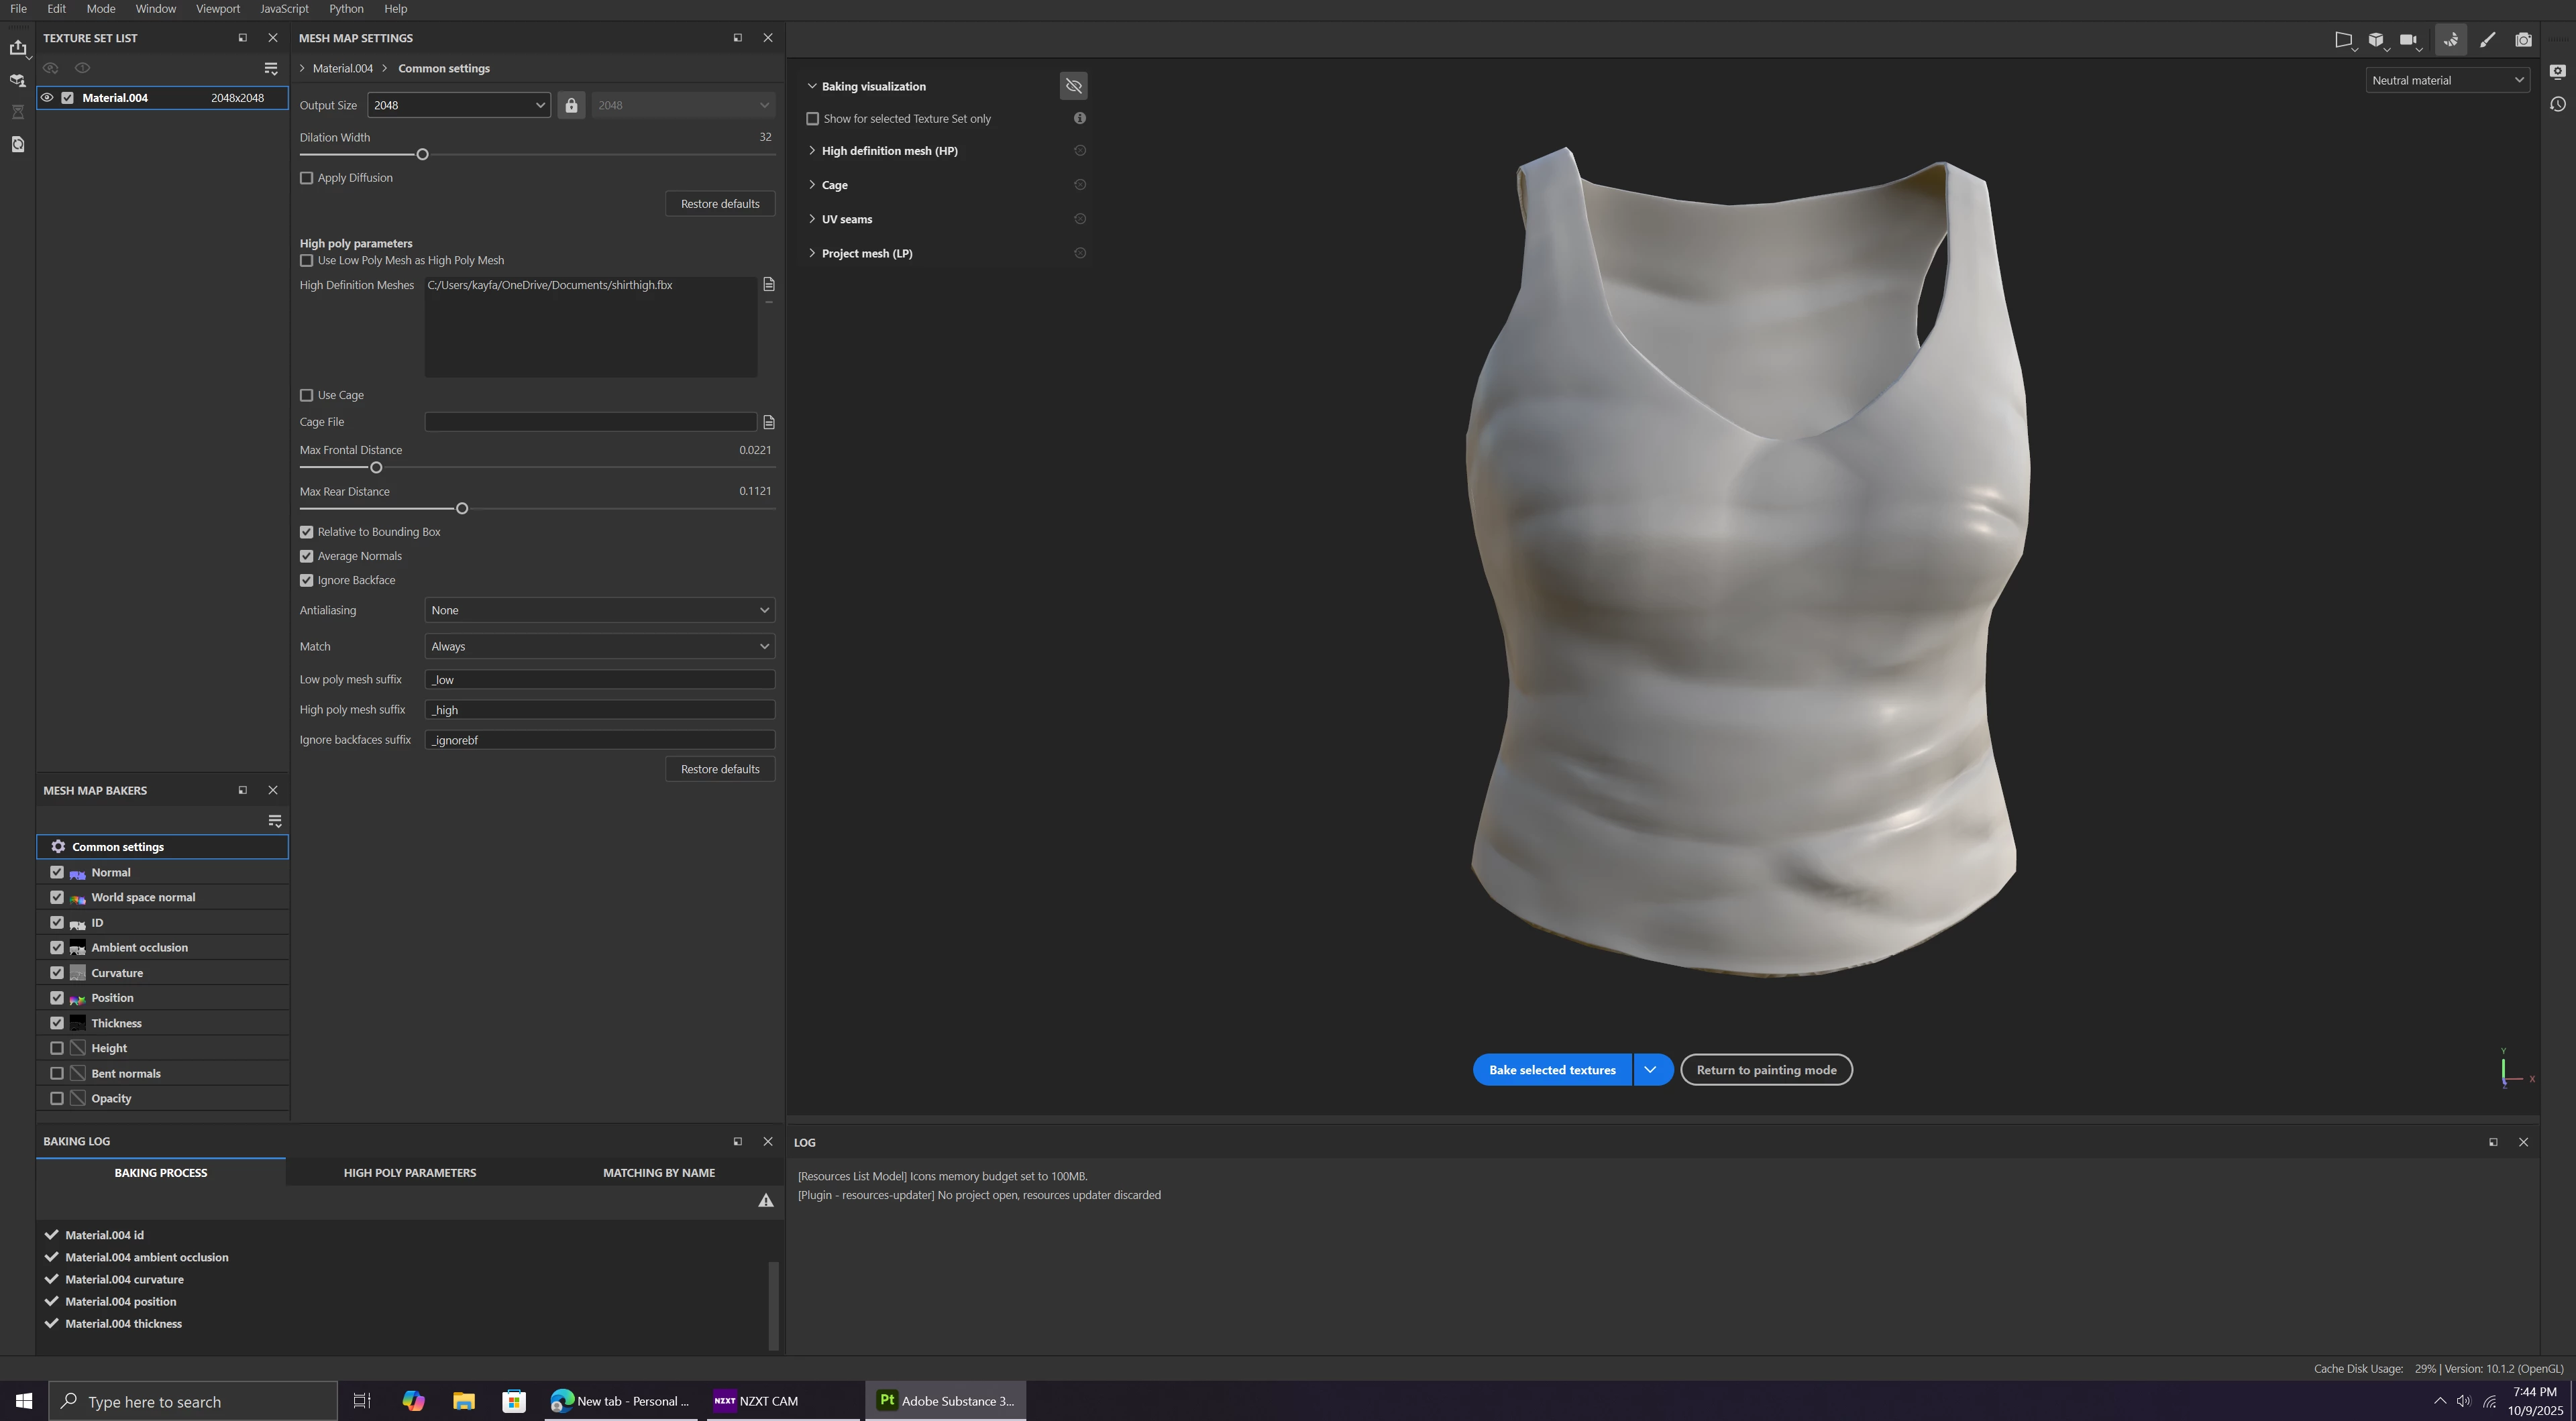Image resolution: width=2576 pixels, height=1421 pixels.
Task: Open the Texture Set List options menu icon
Action: coord(271,68)
